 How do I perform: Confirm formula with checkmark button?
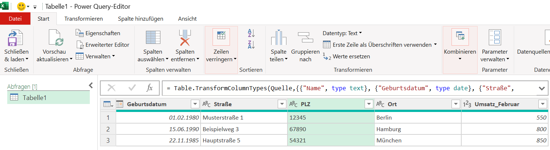pyautogui.click(x=132, y=88)
